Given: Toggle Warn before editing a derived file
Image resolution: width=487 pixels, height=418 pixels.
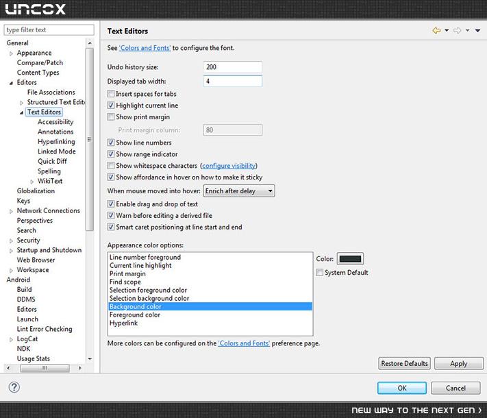Looking at the screenshot, I should [111, 215].
